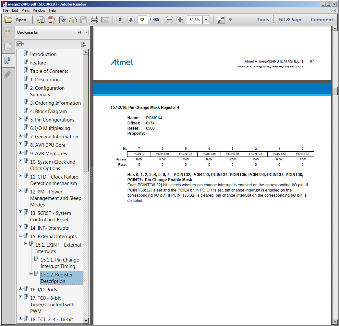
Task: Click the page number field showing 98
Action: [142, 20]
